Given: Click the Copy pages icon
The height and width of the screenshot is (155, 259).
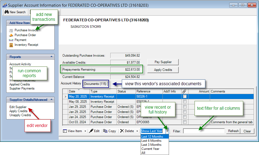Looking at the screenshot, I should tap(105, 131).
